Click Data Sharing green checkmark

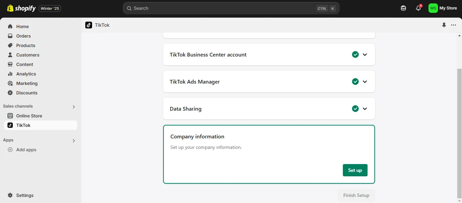(x=355, y=109)
